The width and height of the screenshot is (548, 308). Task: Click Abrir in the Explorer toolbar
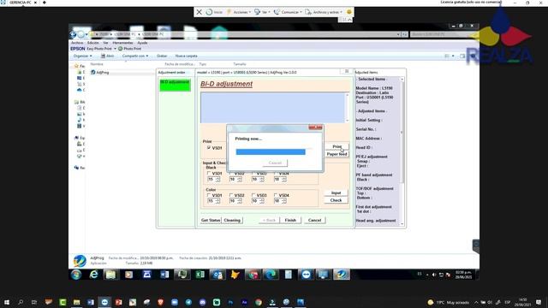coord(107,56)
